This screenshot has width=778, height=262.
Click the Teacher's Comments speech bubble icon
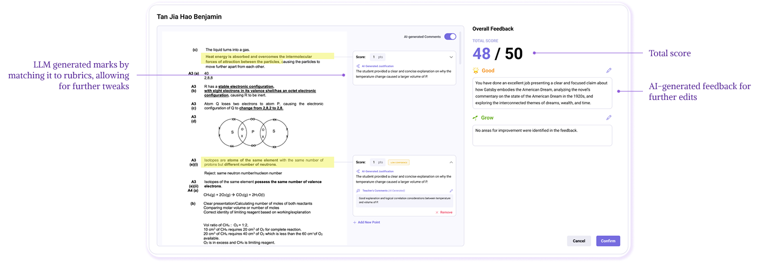(x=358, y=191)
